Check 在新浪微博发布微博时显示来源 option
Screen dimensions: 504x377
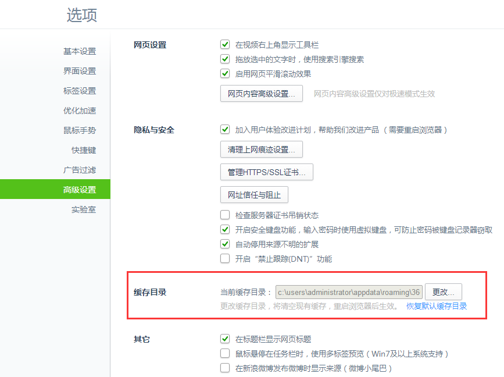pos(225,368)
